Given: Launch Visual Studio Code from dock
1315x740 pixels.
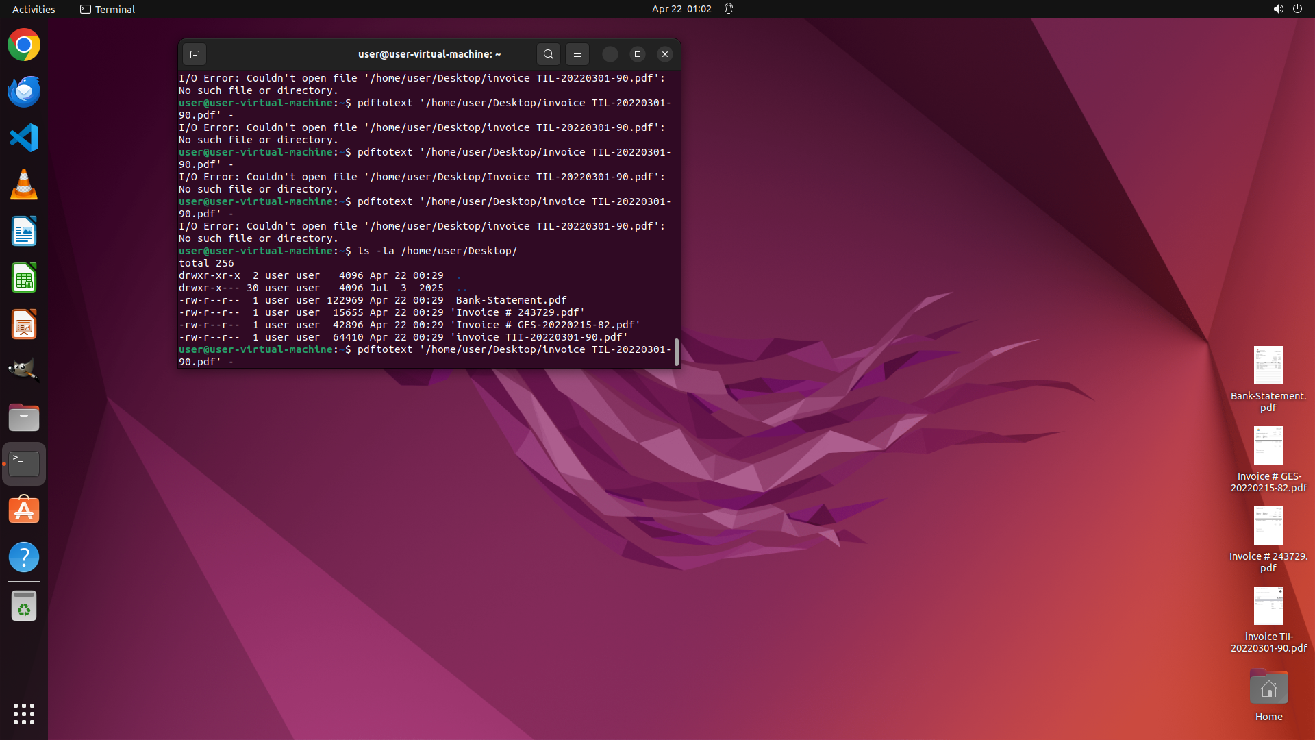Looking at the screenshot, I should coord(24,138).
